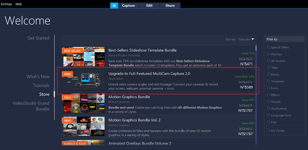The height and width of the screenshot is (150, 308).
Task: Click the Application category label under MultiCam
Action: click(116, 79)
